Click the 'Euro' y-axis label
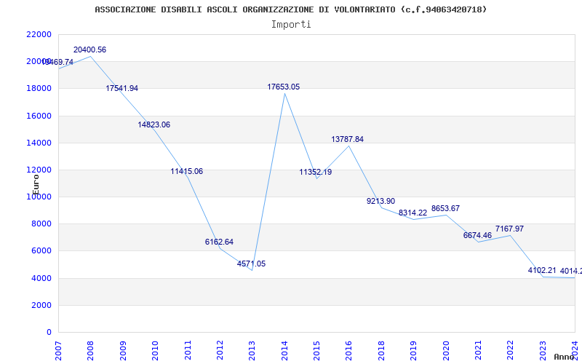The height and width of the screenshot is (364, 582). [36, 184]
